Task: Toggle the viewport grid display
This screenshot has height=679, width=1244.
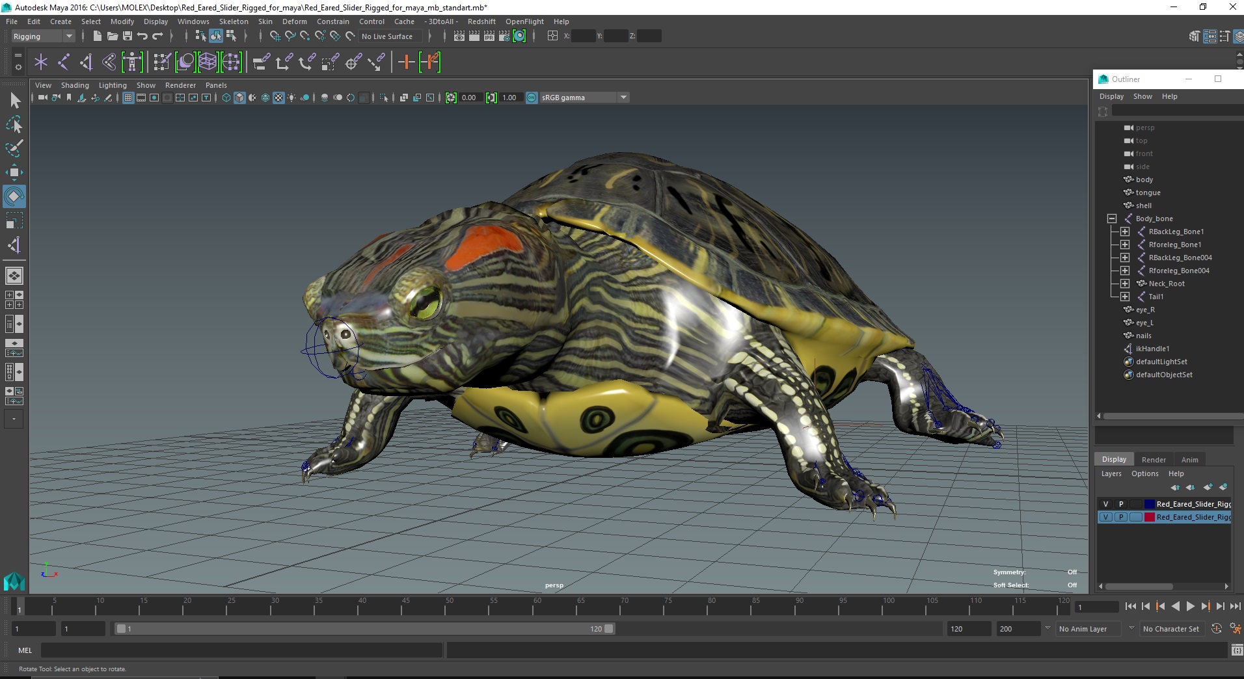Action: click(x=128, y=98)
